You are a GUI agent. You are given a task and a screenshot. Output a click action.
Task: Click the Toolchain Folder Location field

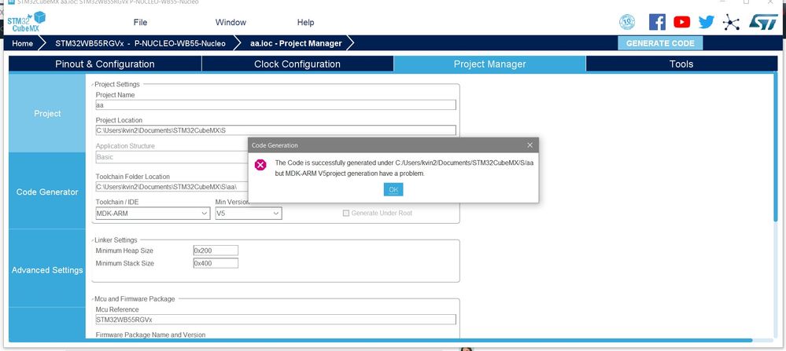coord(172,187)
